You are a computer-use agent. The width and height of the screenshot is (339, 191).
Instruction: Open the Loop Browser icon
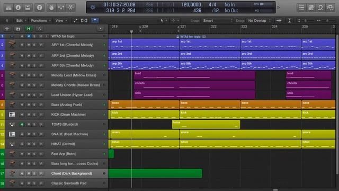[320, 7]
